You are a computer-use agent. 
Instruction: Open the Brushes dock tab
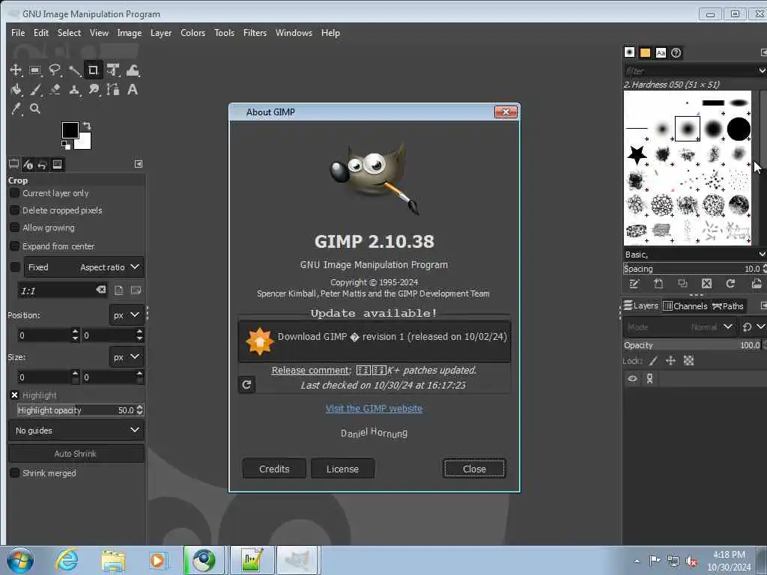629,52
